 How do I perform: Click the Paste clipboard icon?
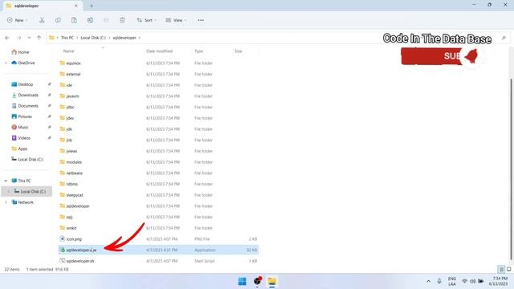[74, 20]
